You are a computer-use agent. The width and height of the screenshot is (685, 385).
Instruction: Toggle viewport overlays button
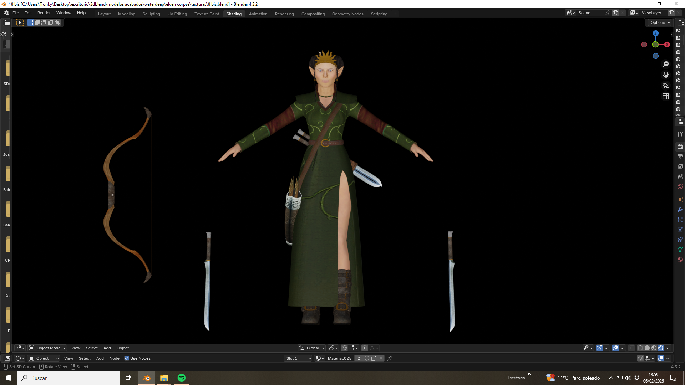pos(615,348)
